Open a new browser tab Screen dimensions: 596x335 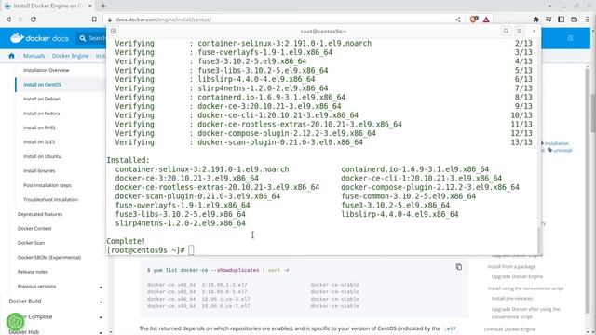coord(103,6)
